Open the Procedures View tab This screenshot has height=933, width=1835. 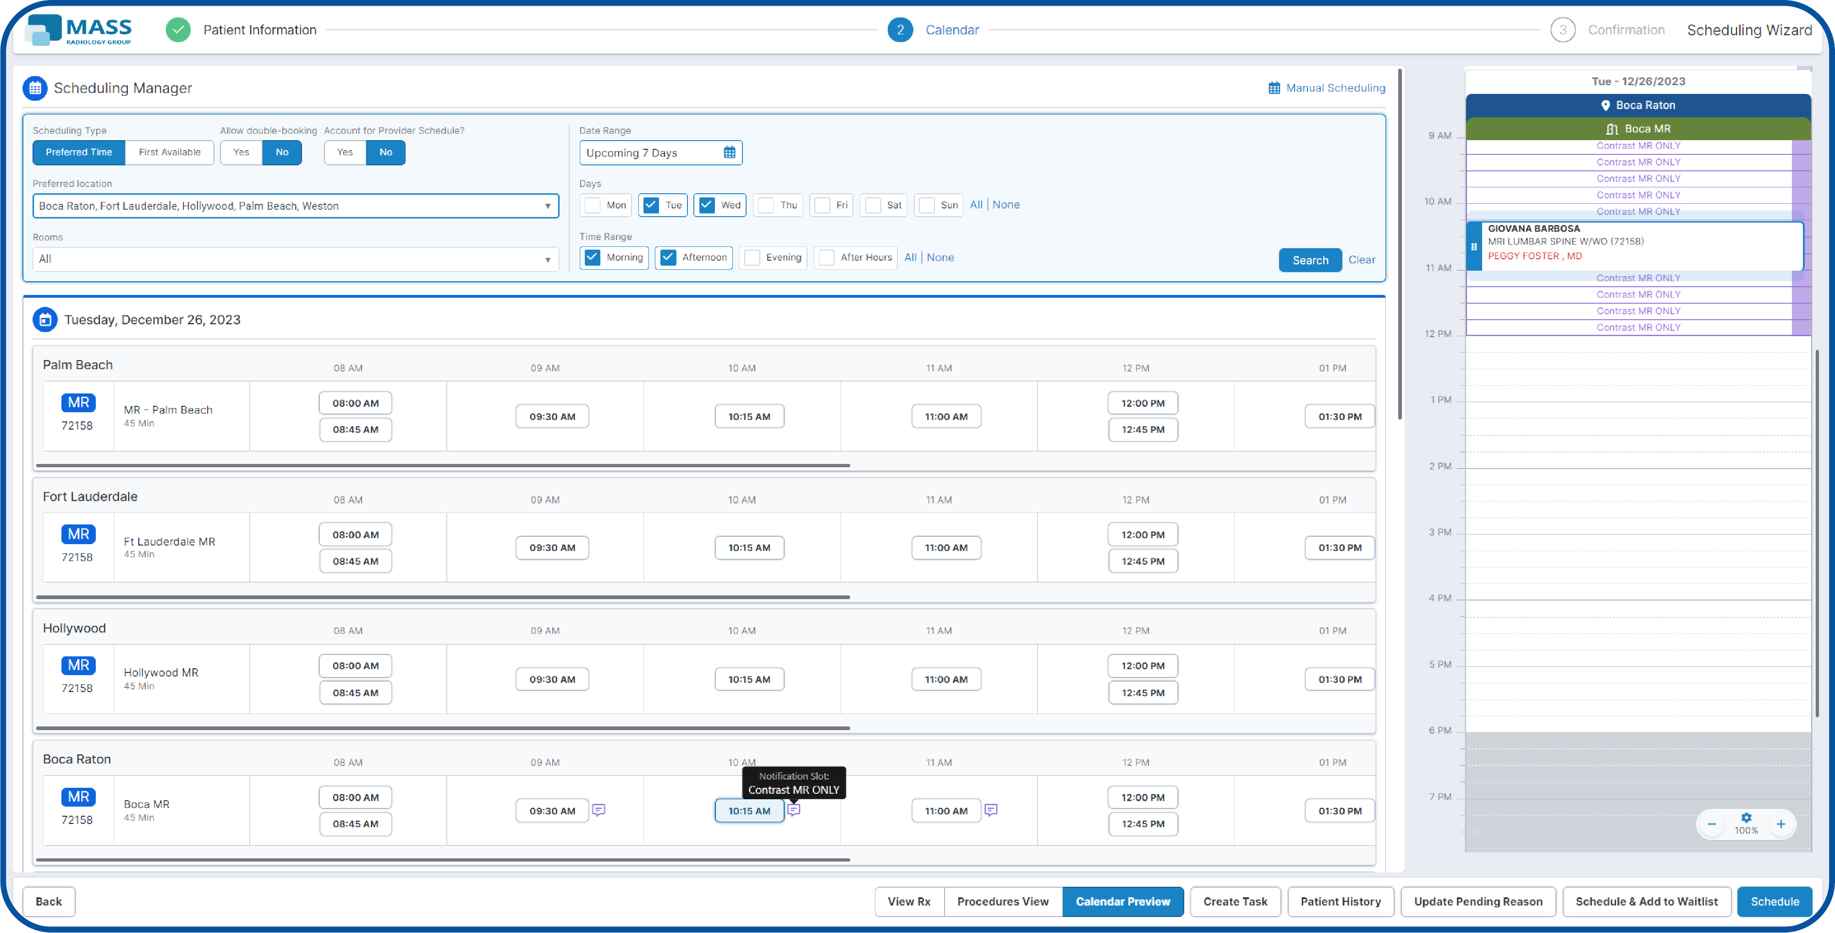click(1002, 901)
